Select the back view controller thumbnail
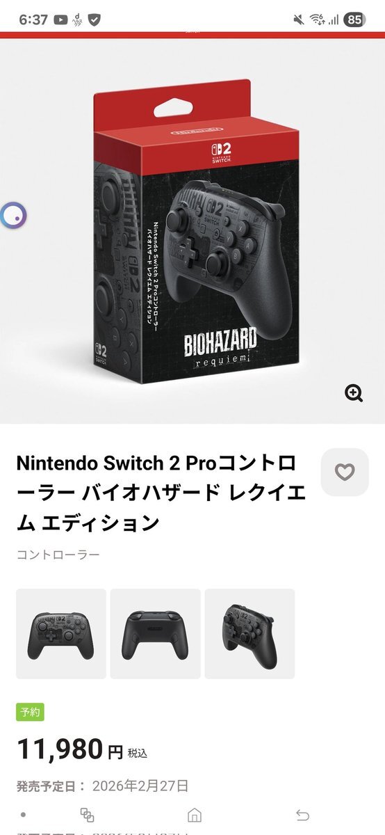 click(x=156, y=634)
